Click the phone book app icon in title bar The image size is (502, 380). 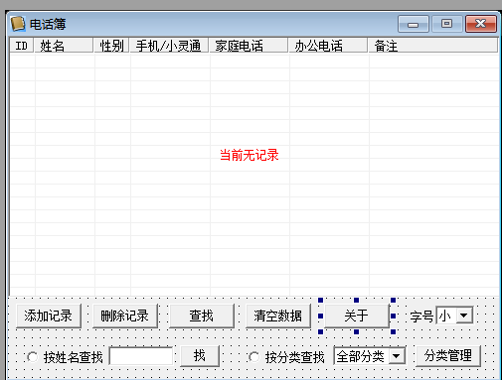click(18, 24)
